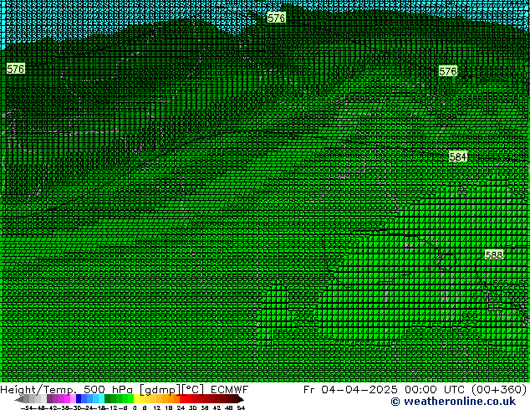Click the '-54' value on the color scale
This screenshot has height=410, width=530.
coord(27,407)
